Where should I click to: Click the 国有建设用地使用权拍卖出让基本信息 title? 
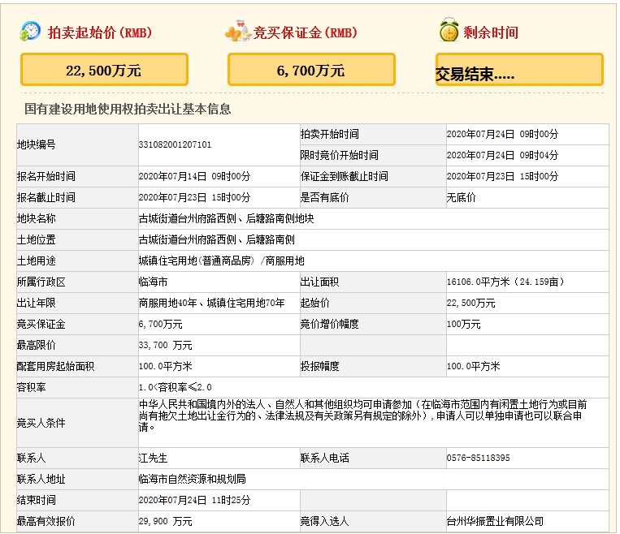point(128,109)
